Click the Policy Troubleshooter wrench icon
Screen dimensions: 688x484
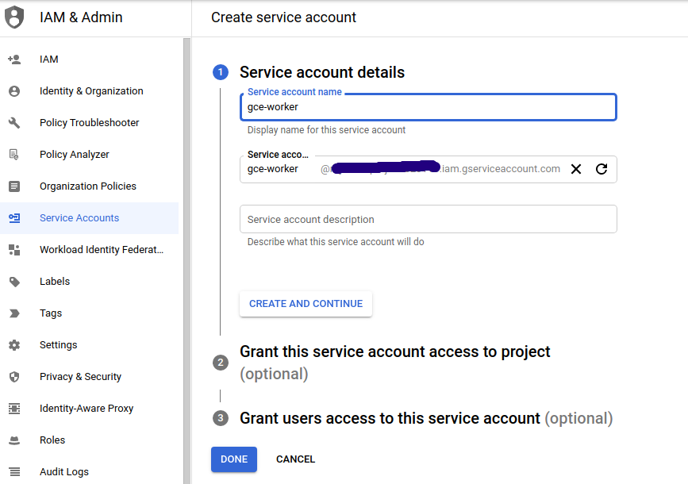tap(14, 123)
